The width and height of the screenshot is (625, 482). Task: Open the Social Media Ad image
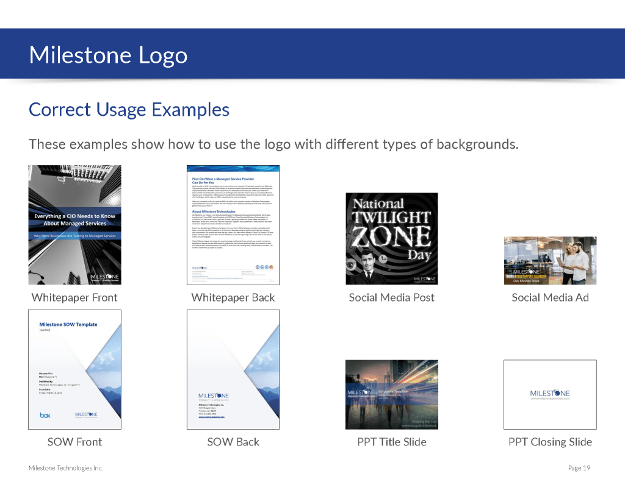[x=550, y=260]
